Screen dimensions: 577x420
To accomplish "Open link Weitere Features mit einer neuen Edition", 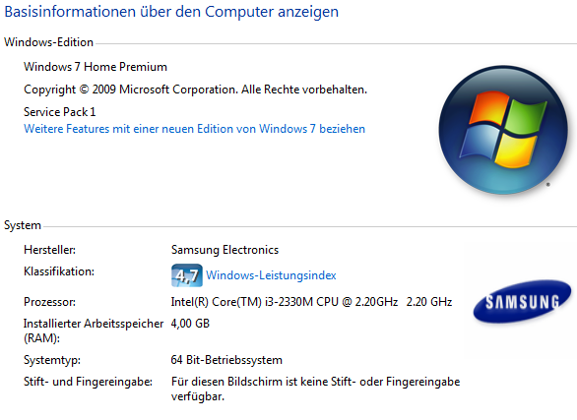I will click(194, 129).
